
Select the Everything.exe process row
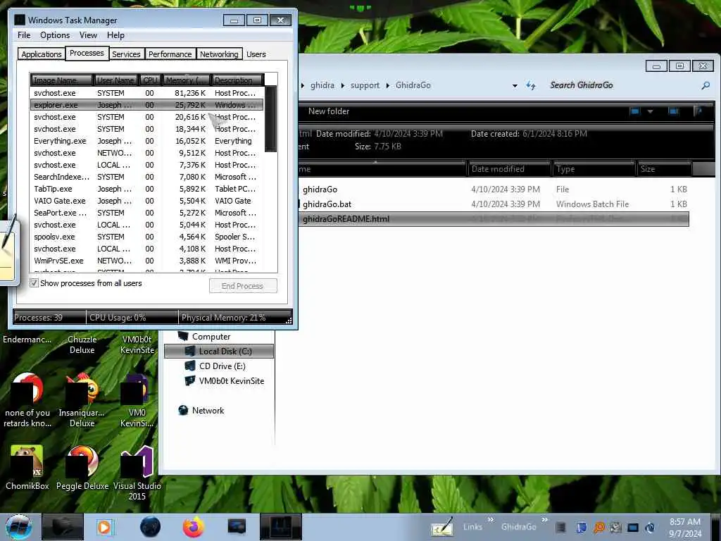pos(146,141)
